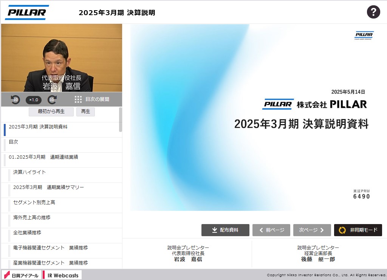This screenshot has height=280, width=387.
Task: Change playback speed ×1.0 button
Action: click(34, 100)
